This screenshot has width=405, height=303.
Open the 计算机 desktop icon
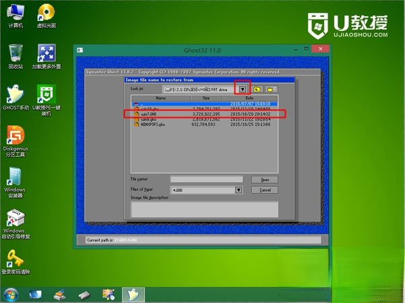coord(15,15)
